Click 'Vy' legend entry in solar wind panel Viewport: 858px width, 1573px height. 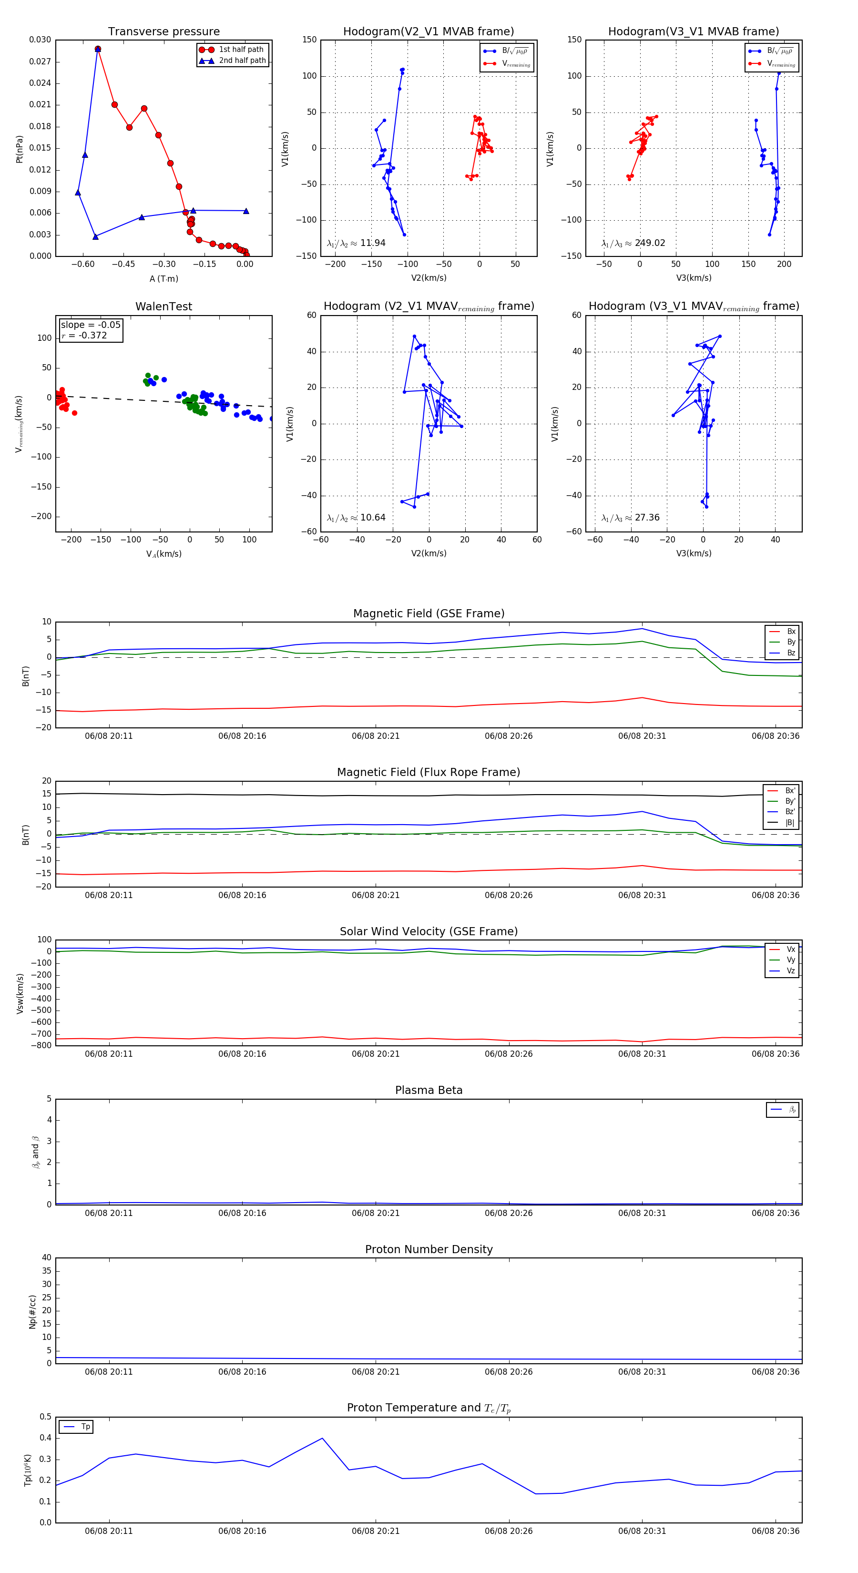click(x=782, y=960)
